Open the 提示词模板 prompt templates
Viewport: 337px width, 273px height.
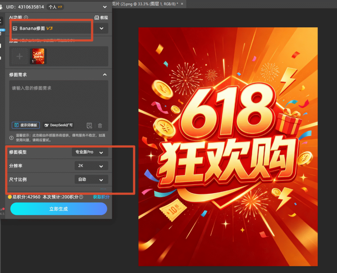pyautogui.click(x=26, y=125)
